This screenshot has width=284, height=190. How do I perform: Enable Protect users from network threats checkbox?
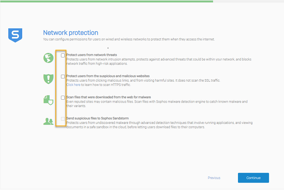tap(63, 55)
